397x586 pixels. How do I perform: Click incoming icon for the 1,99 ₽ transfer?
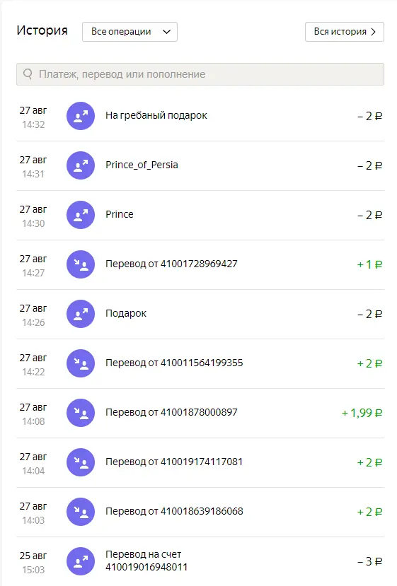(81, 413)
